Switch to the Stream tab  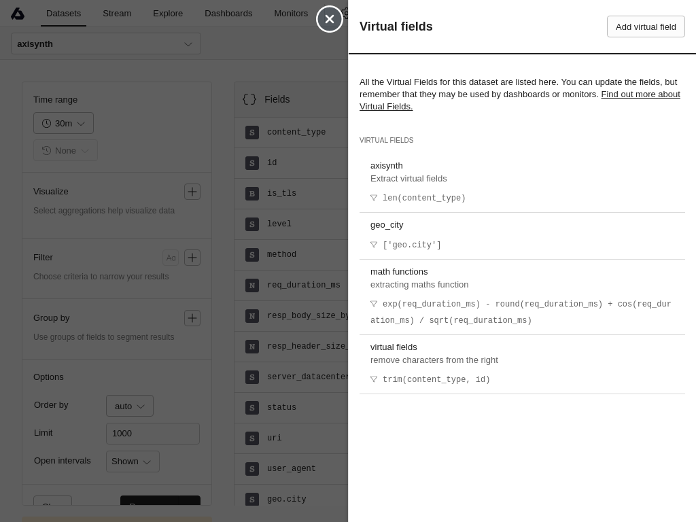[117, 14]
